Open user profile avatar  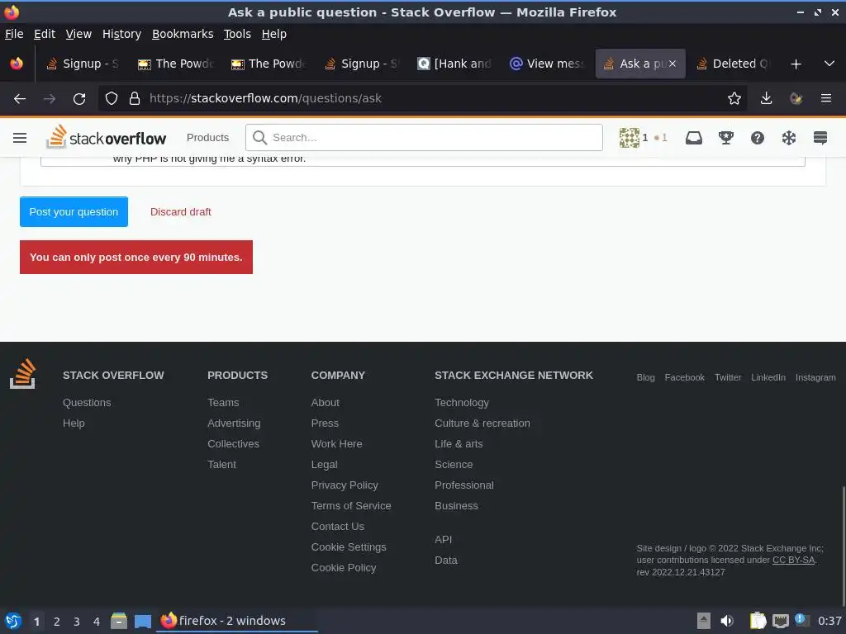coord(629,138)
